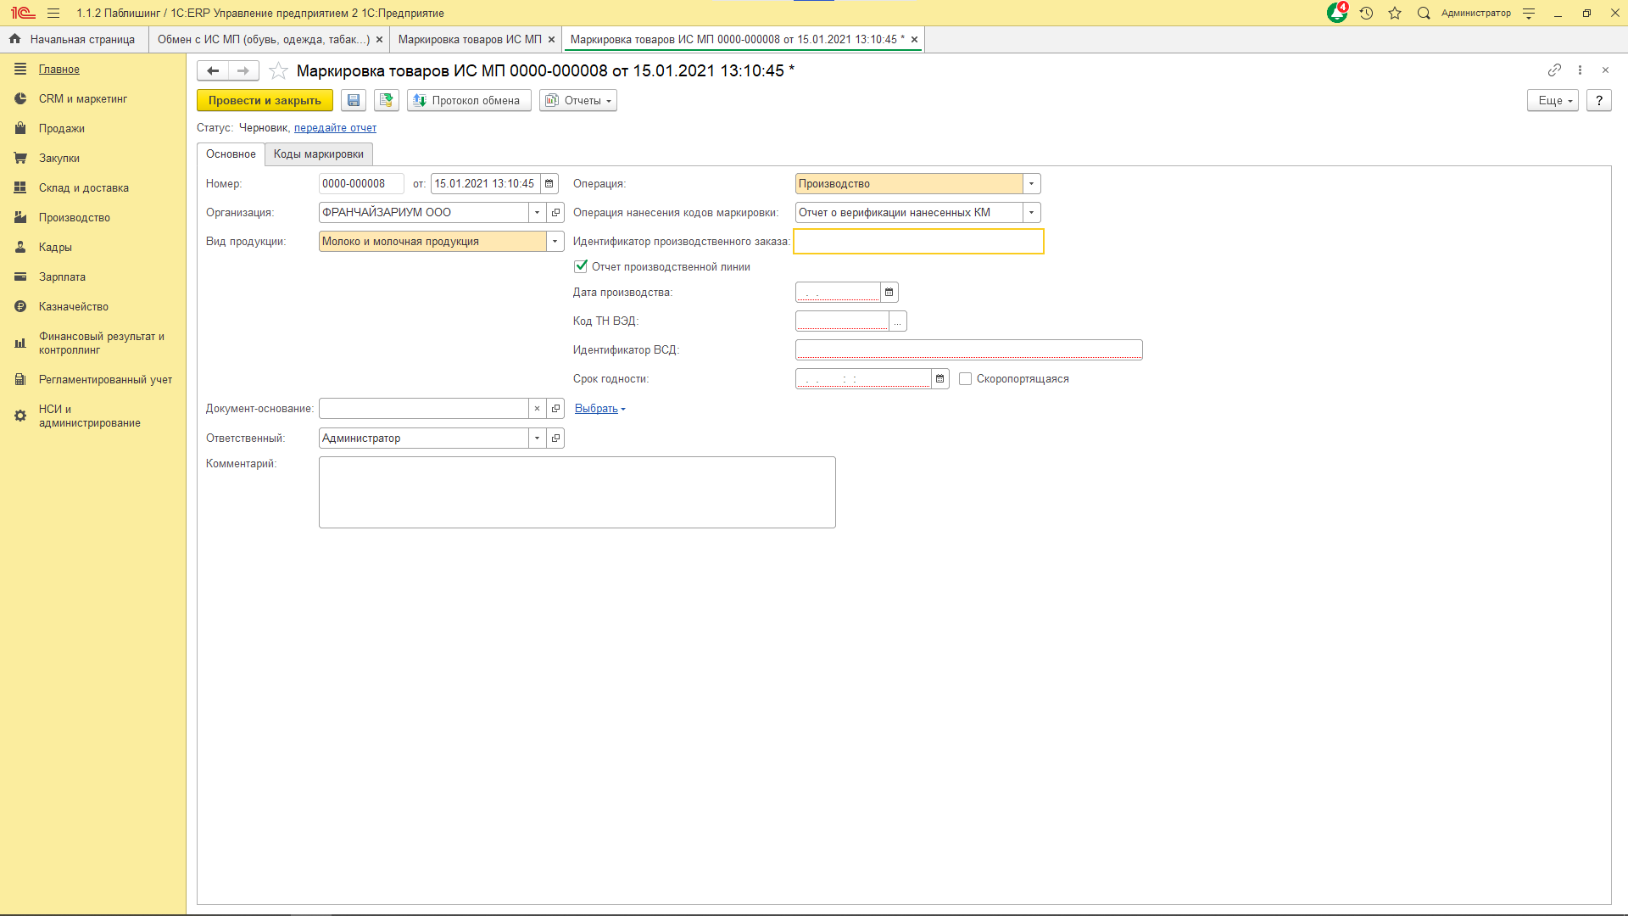1628x916 pixels.
Task: Click the save document floppy icon
Action: [354, 100]
